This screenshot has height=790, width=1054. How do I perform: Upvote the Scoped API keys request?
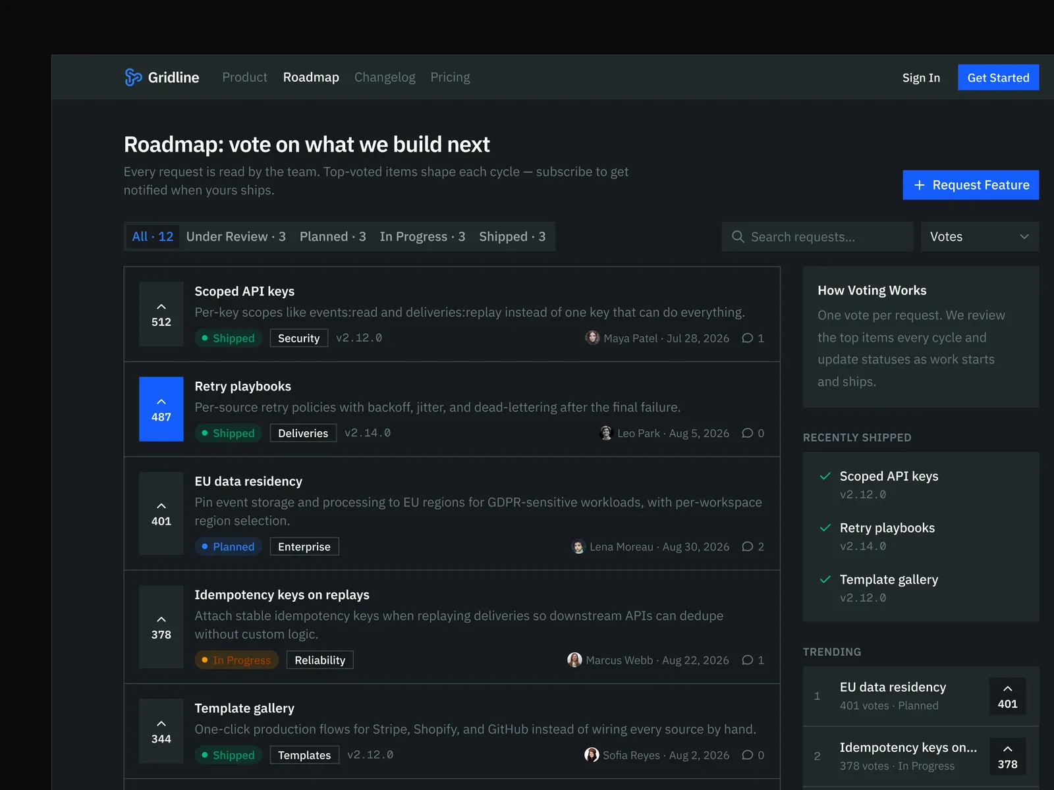coord(161,314)
